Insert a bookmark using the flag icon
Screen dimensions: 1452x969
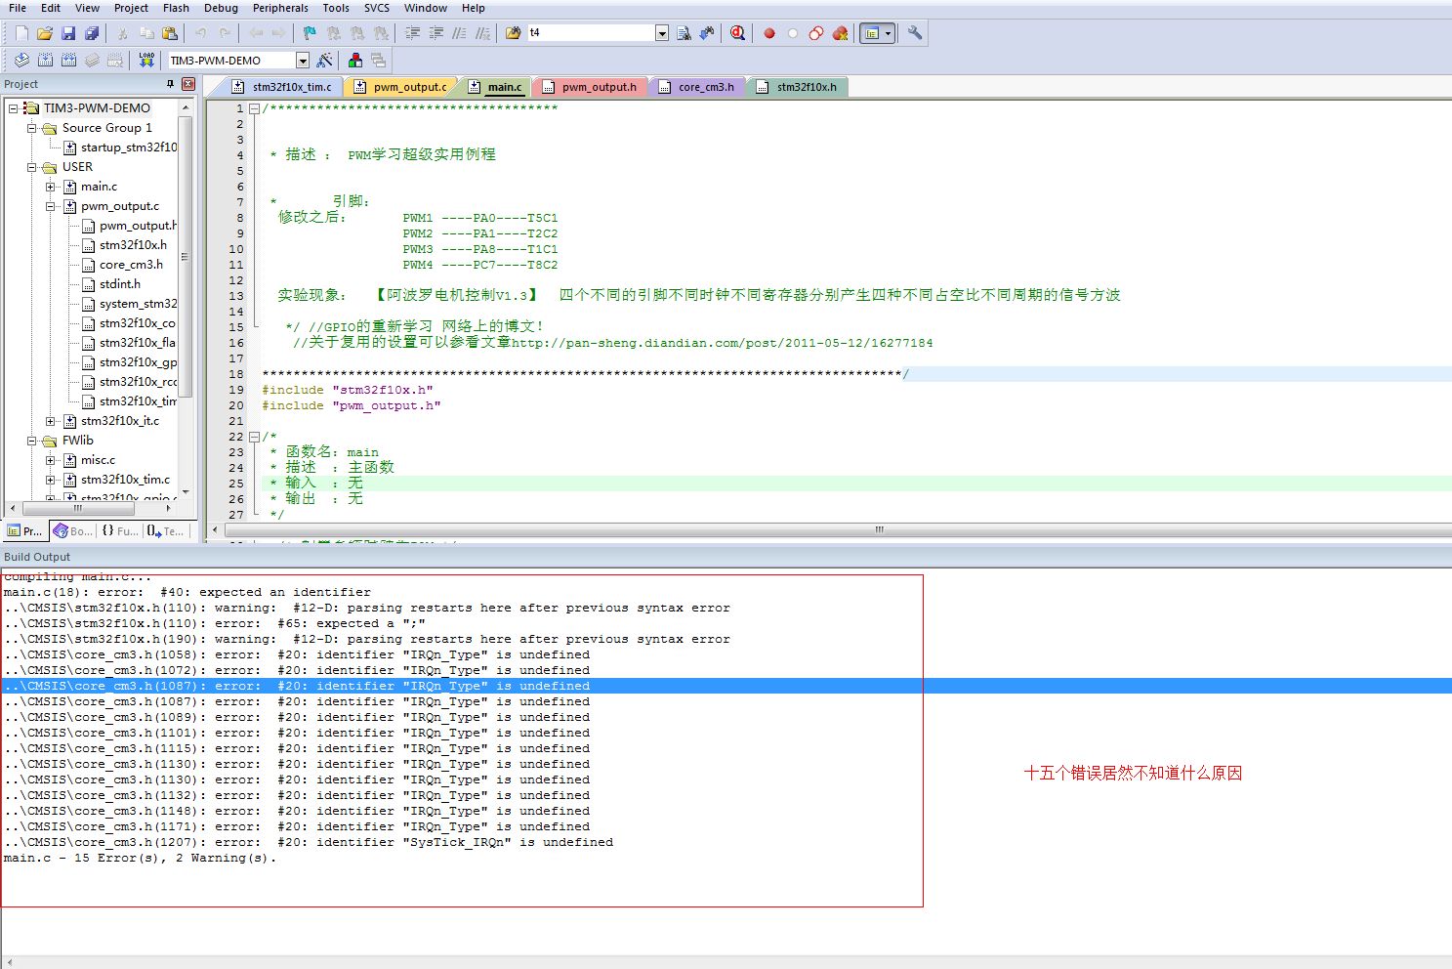310,33
